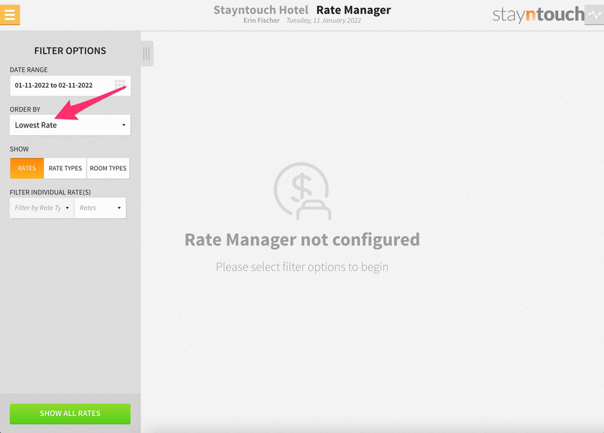Image resolution: width=604 pixels, height=433 pixels.
Task: Click the date range field 01-11-2022 to 02-11-2022
Action: pyautogui.click(x=70, y=85)
